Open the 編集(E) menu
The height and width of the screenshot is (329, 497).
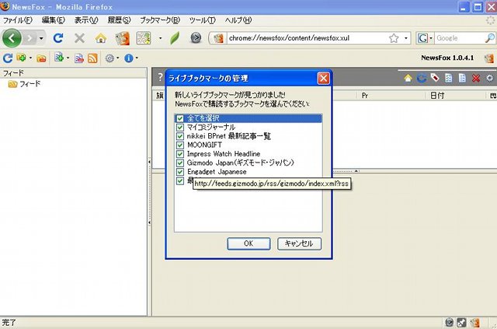point(54,20)
